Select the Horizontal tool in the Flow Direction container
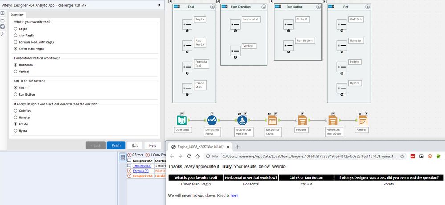This screenshot has height=205, width=445. [235, 24]
